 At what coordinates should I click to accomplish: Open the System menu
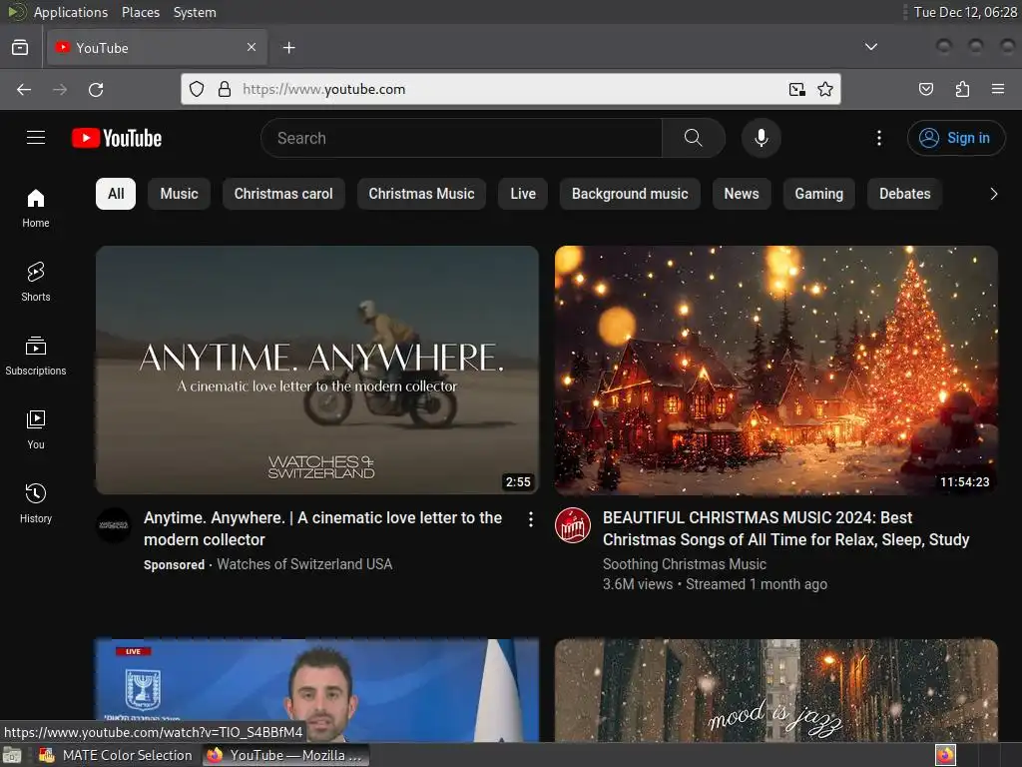click(195, 12)
